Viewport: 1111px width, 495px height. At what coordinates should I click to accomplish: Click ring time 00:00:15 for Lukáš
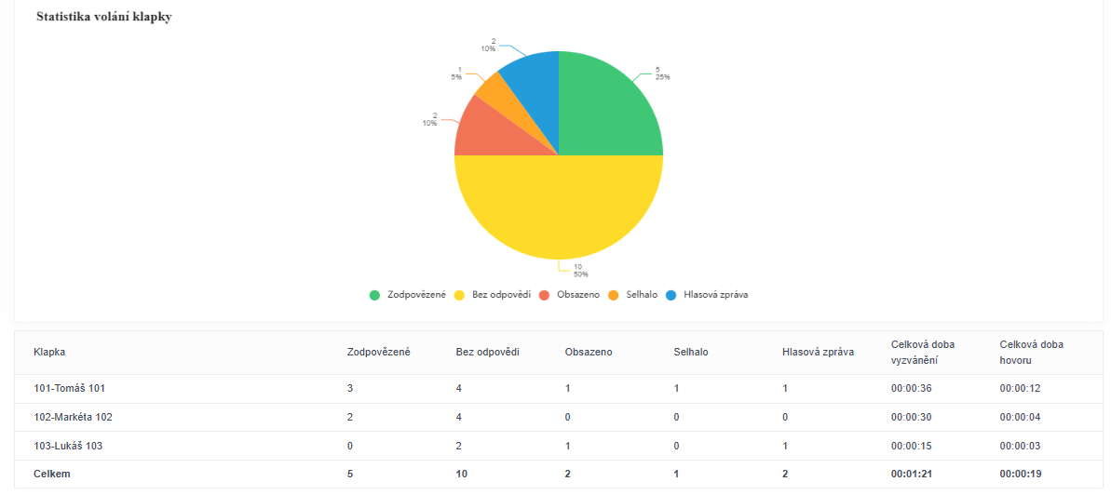click(911, 446)
